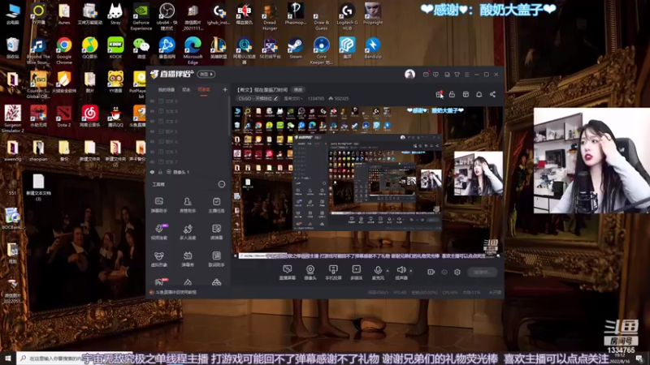Open the hamburger menu in the title bar
This screenshot has height=365, width=650.
point(466,75)
